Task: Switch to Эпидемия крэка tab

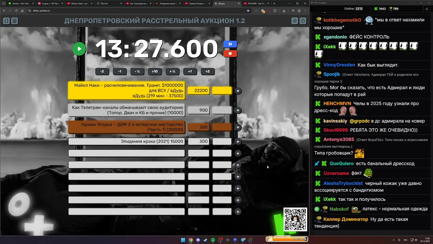Action: pyautogui.click(x=168, y=3)
